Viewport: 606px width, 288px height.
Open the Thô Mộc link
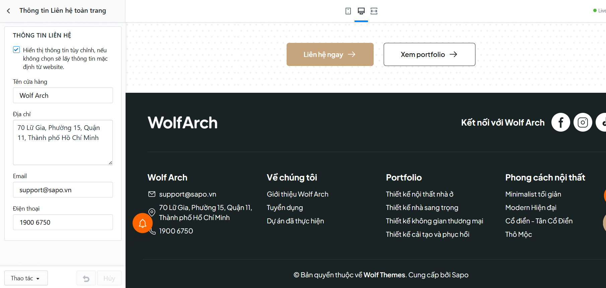click(519, 234)
